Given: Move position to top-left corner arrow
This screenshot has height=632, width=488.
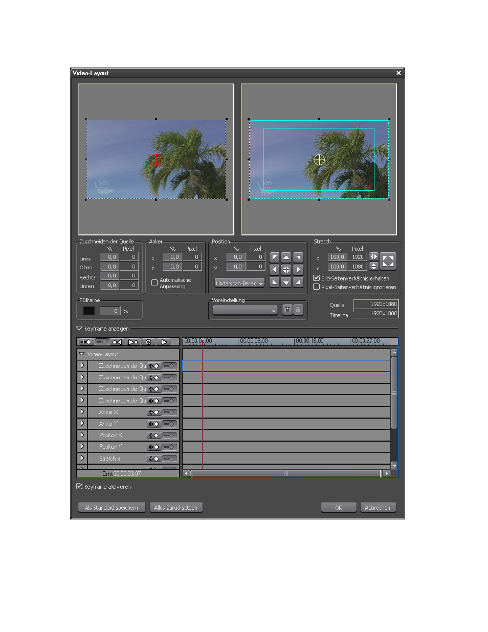Looking at the screenshot, I should [275, 257].
